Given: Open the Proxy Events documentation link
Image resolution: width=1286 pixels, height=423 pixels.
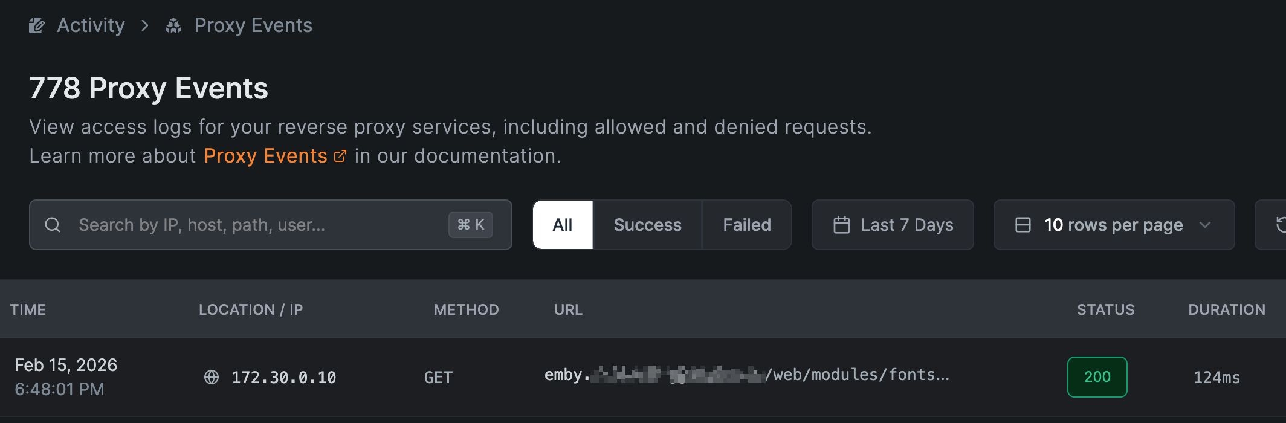Looking at the screenshot, I should tap(265, 156).
